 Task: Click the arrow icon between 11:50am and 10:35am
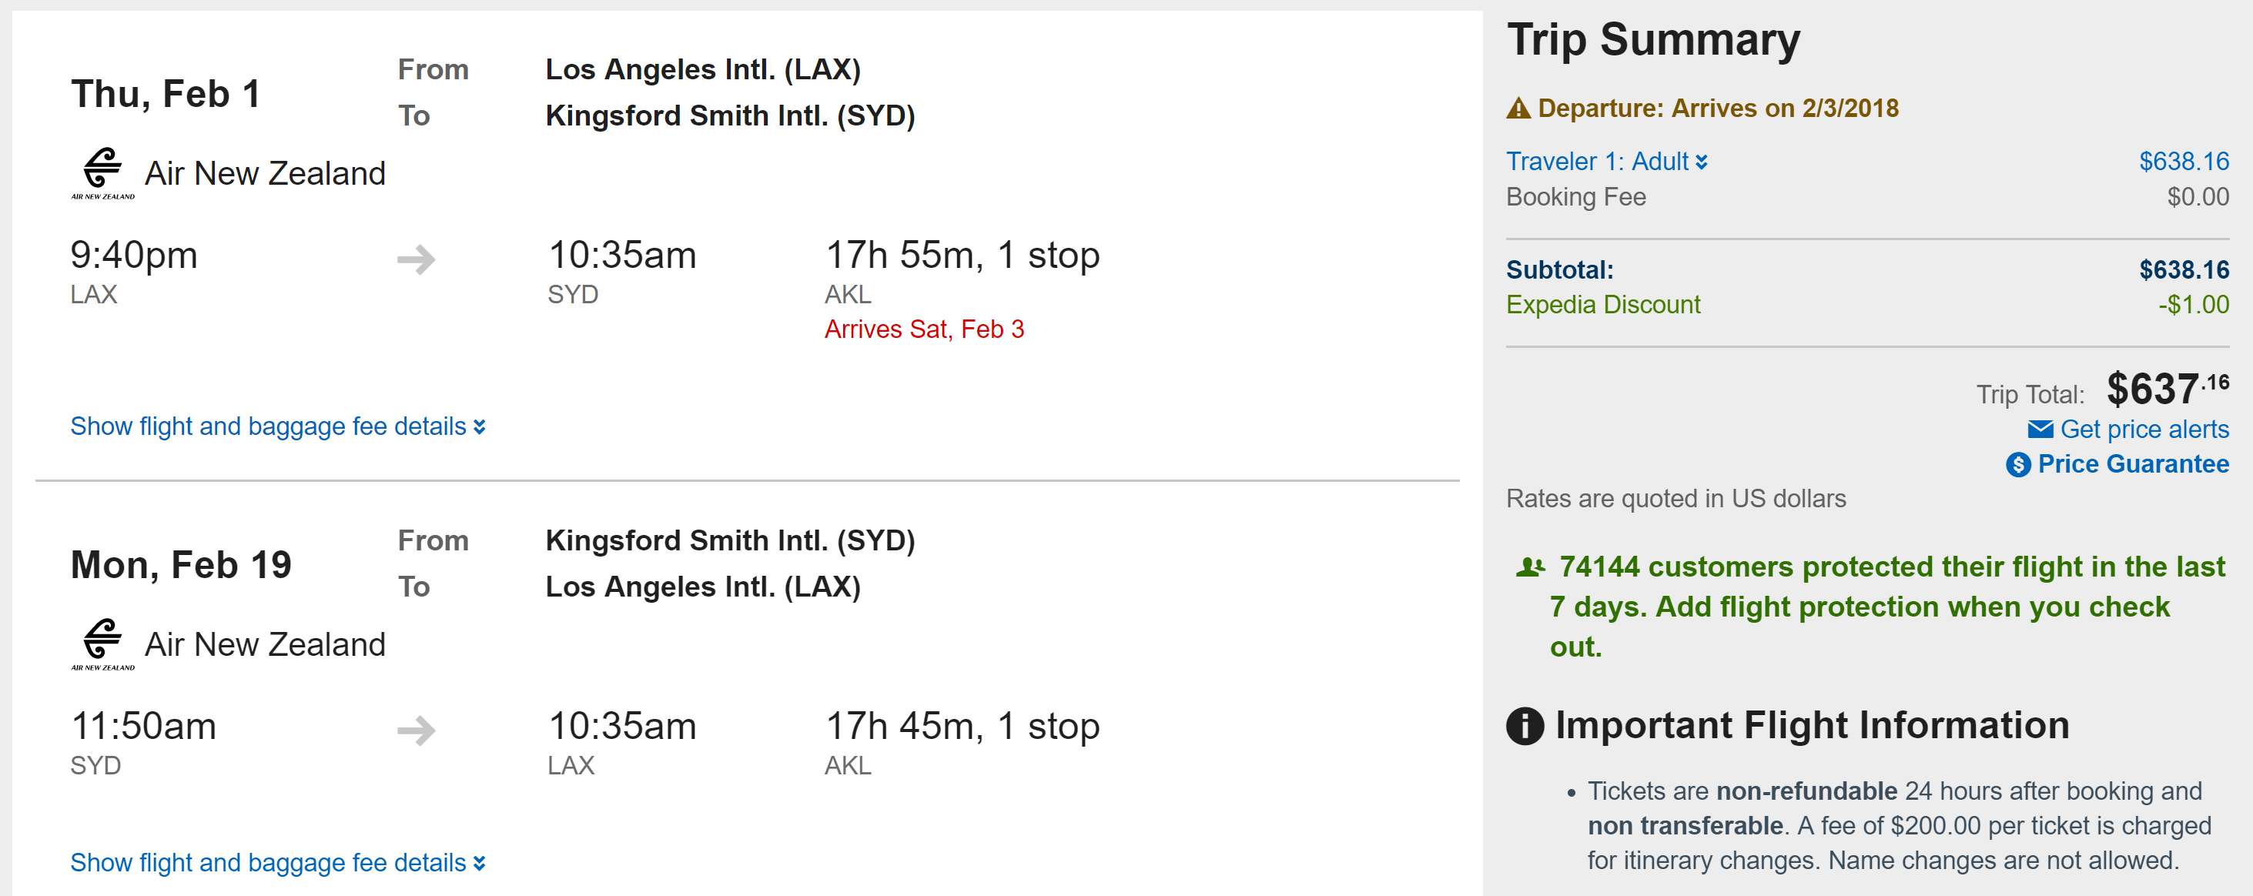point(417,730)
